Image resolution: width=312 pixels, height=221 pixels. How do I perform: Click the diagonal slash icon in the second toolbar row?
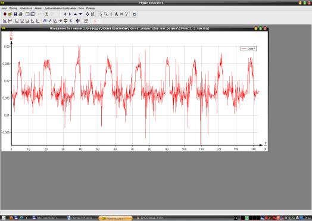pyautogui.click(x=50, y=21)
